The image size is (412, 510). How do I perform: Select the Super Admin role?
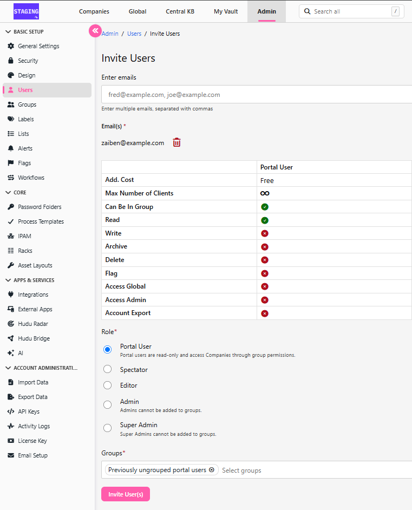[x=107, y=428]
